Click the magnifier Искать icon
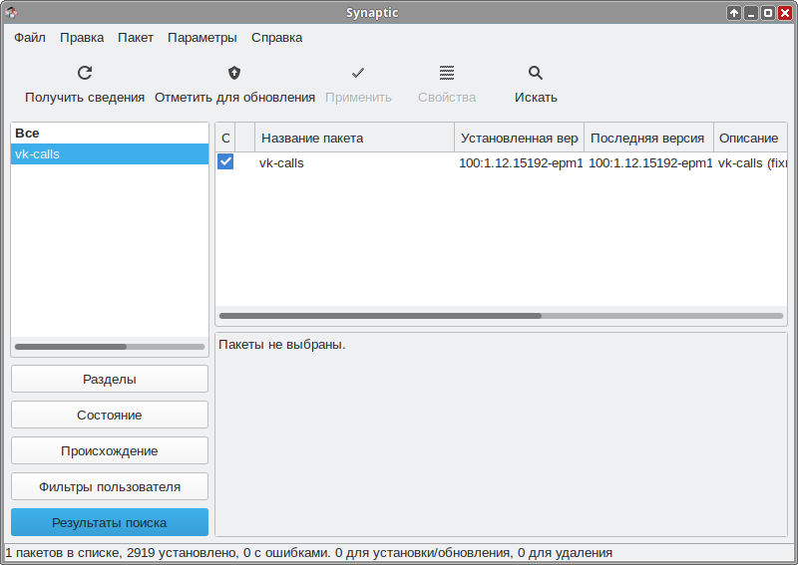The height and width of the screenshot is (565, 798). tap(536, 73)
